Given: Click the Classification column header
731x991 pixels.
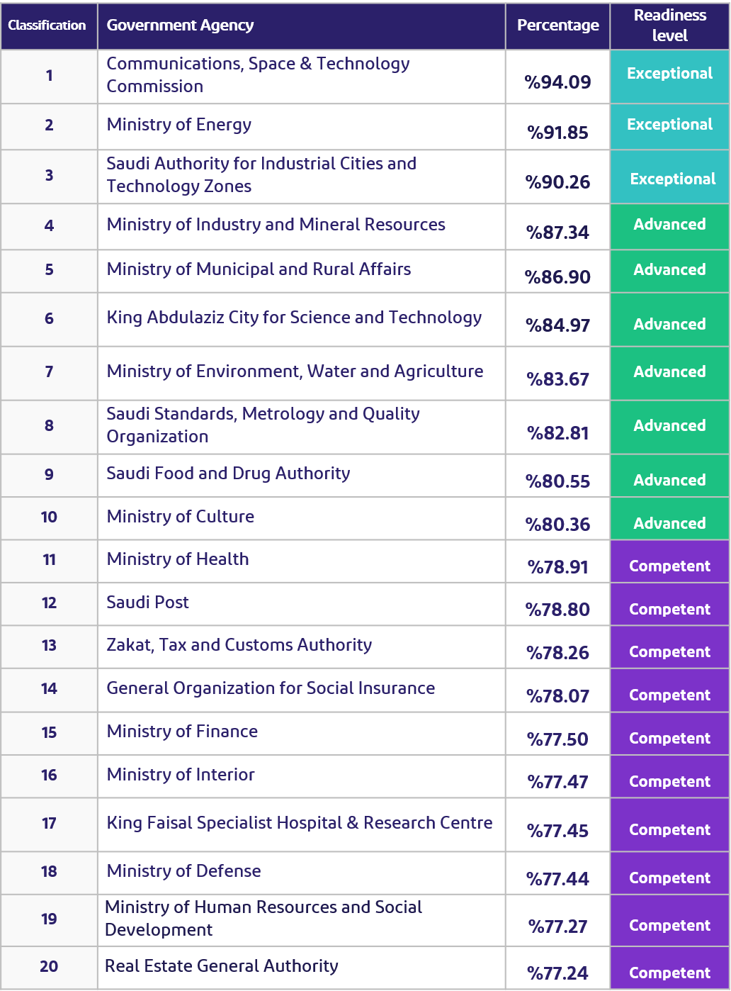Looking at the screenshot, I should coord(47,26).
